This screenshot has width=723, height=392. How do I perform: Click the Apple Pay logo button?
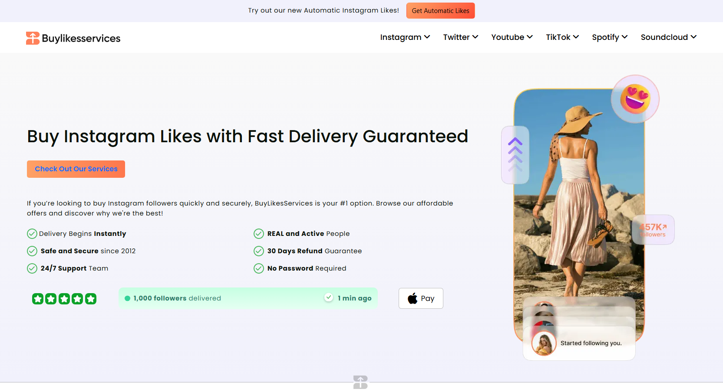click(x=421, y=298)
